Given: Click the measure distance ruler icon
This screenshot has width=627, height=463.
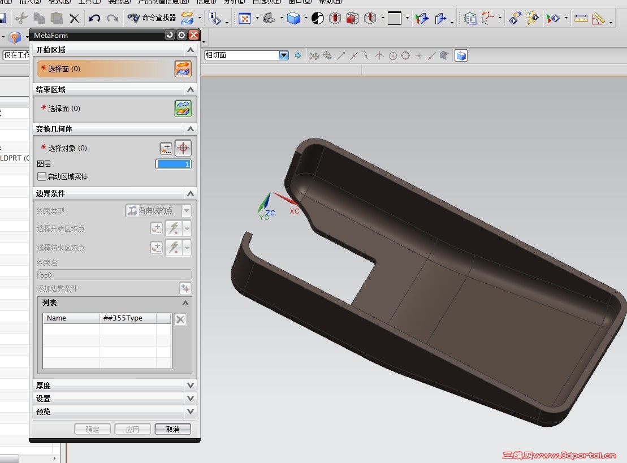Looking at the screenshot, I should (x=581, y=19).
